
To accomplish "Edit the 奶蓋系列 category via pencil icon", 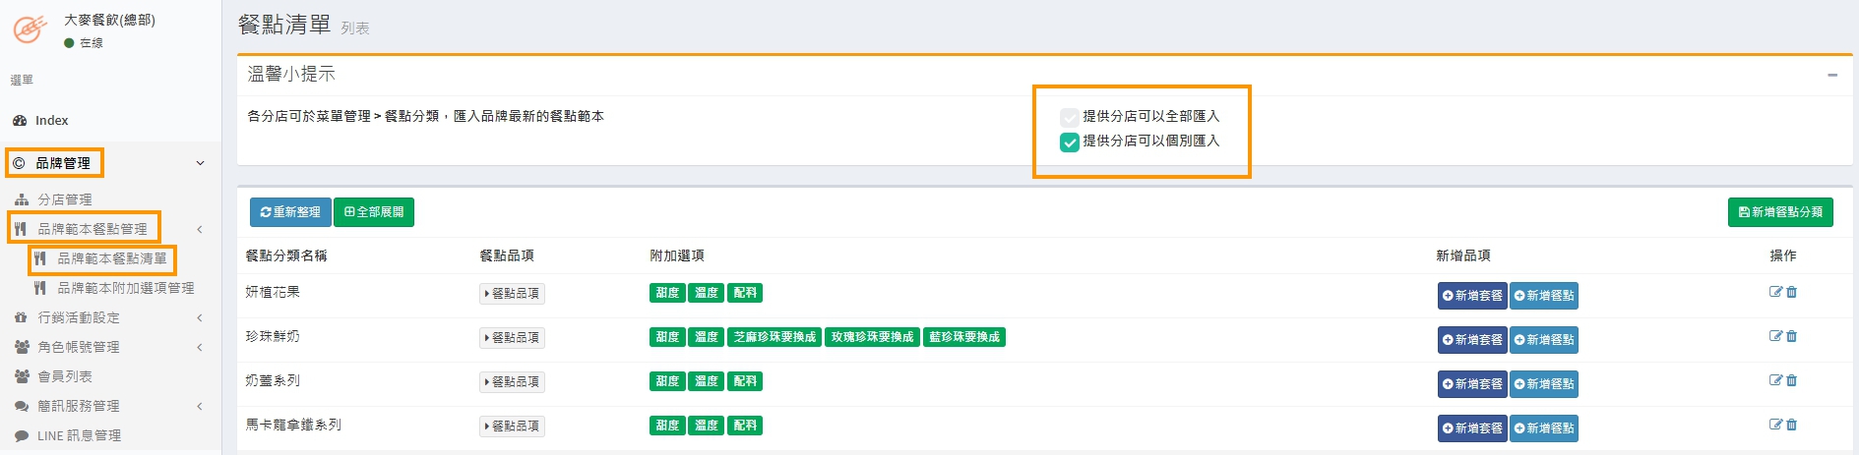I will pyautogui.click(x=1775, y=380).
